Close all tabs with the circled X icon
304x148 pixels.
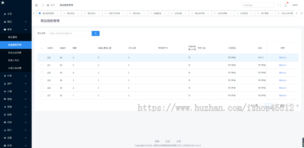301,13
